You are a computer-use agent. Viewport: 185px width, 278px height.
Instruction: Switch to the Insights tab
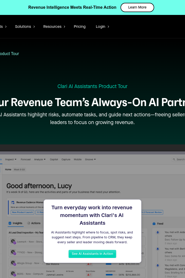pos(16,223)
